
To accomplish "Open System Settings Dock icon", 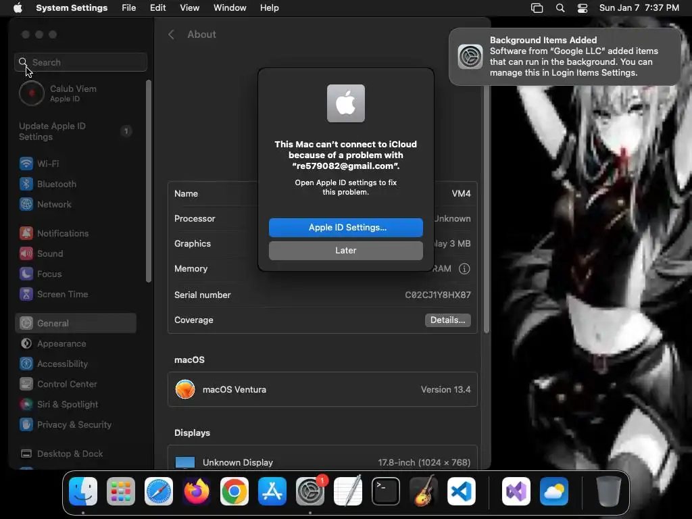I will tap(310, 491).
